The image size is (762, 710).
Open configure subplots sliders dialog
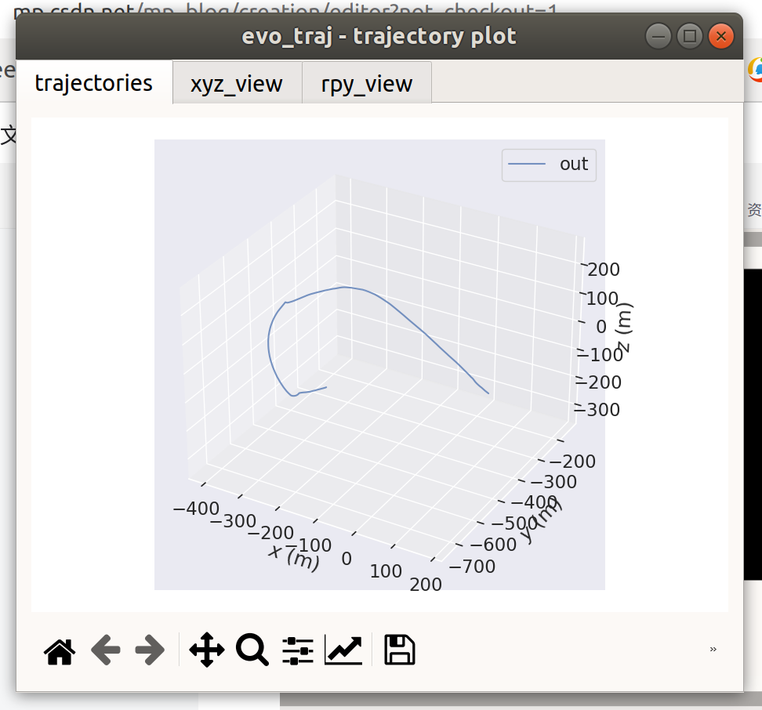(x=298, y=650)
